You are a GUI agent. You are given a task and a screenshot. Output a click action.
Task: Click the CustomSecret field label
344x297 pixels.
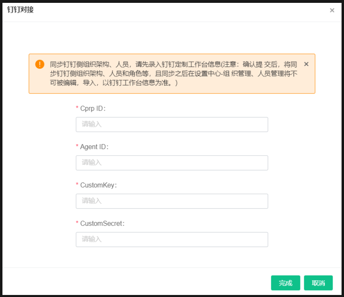pyautogui.click(x=102, y=223)
